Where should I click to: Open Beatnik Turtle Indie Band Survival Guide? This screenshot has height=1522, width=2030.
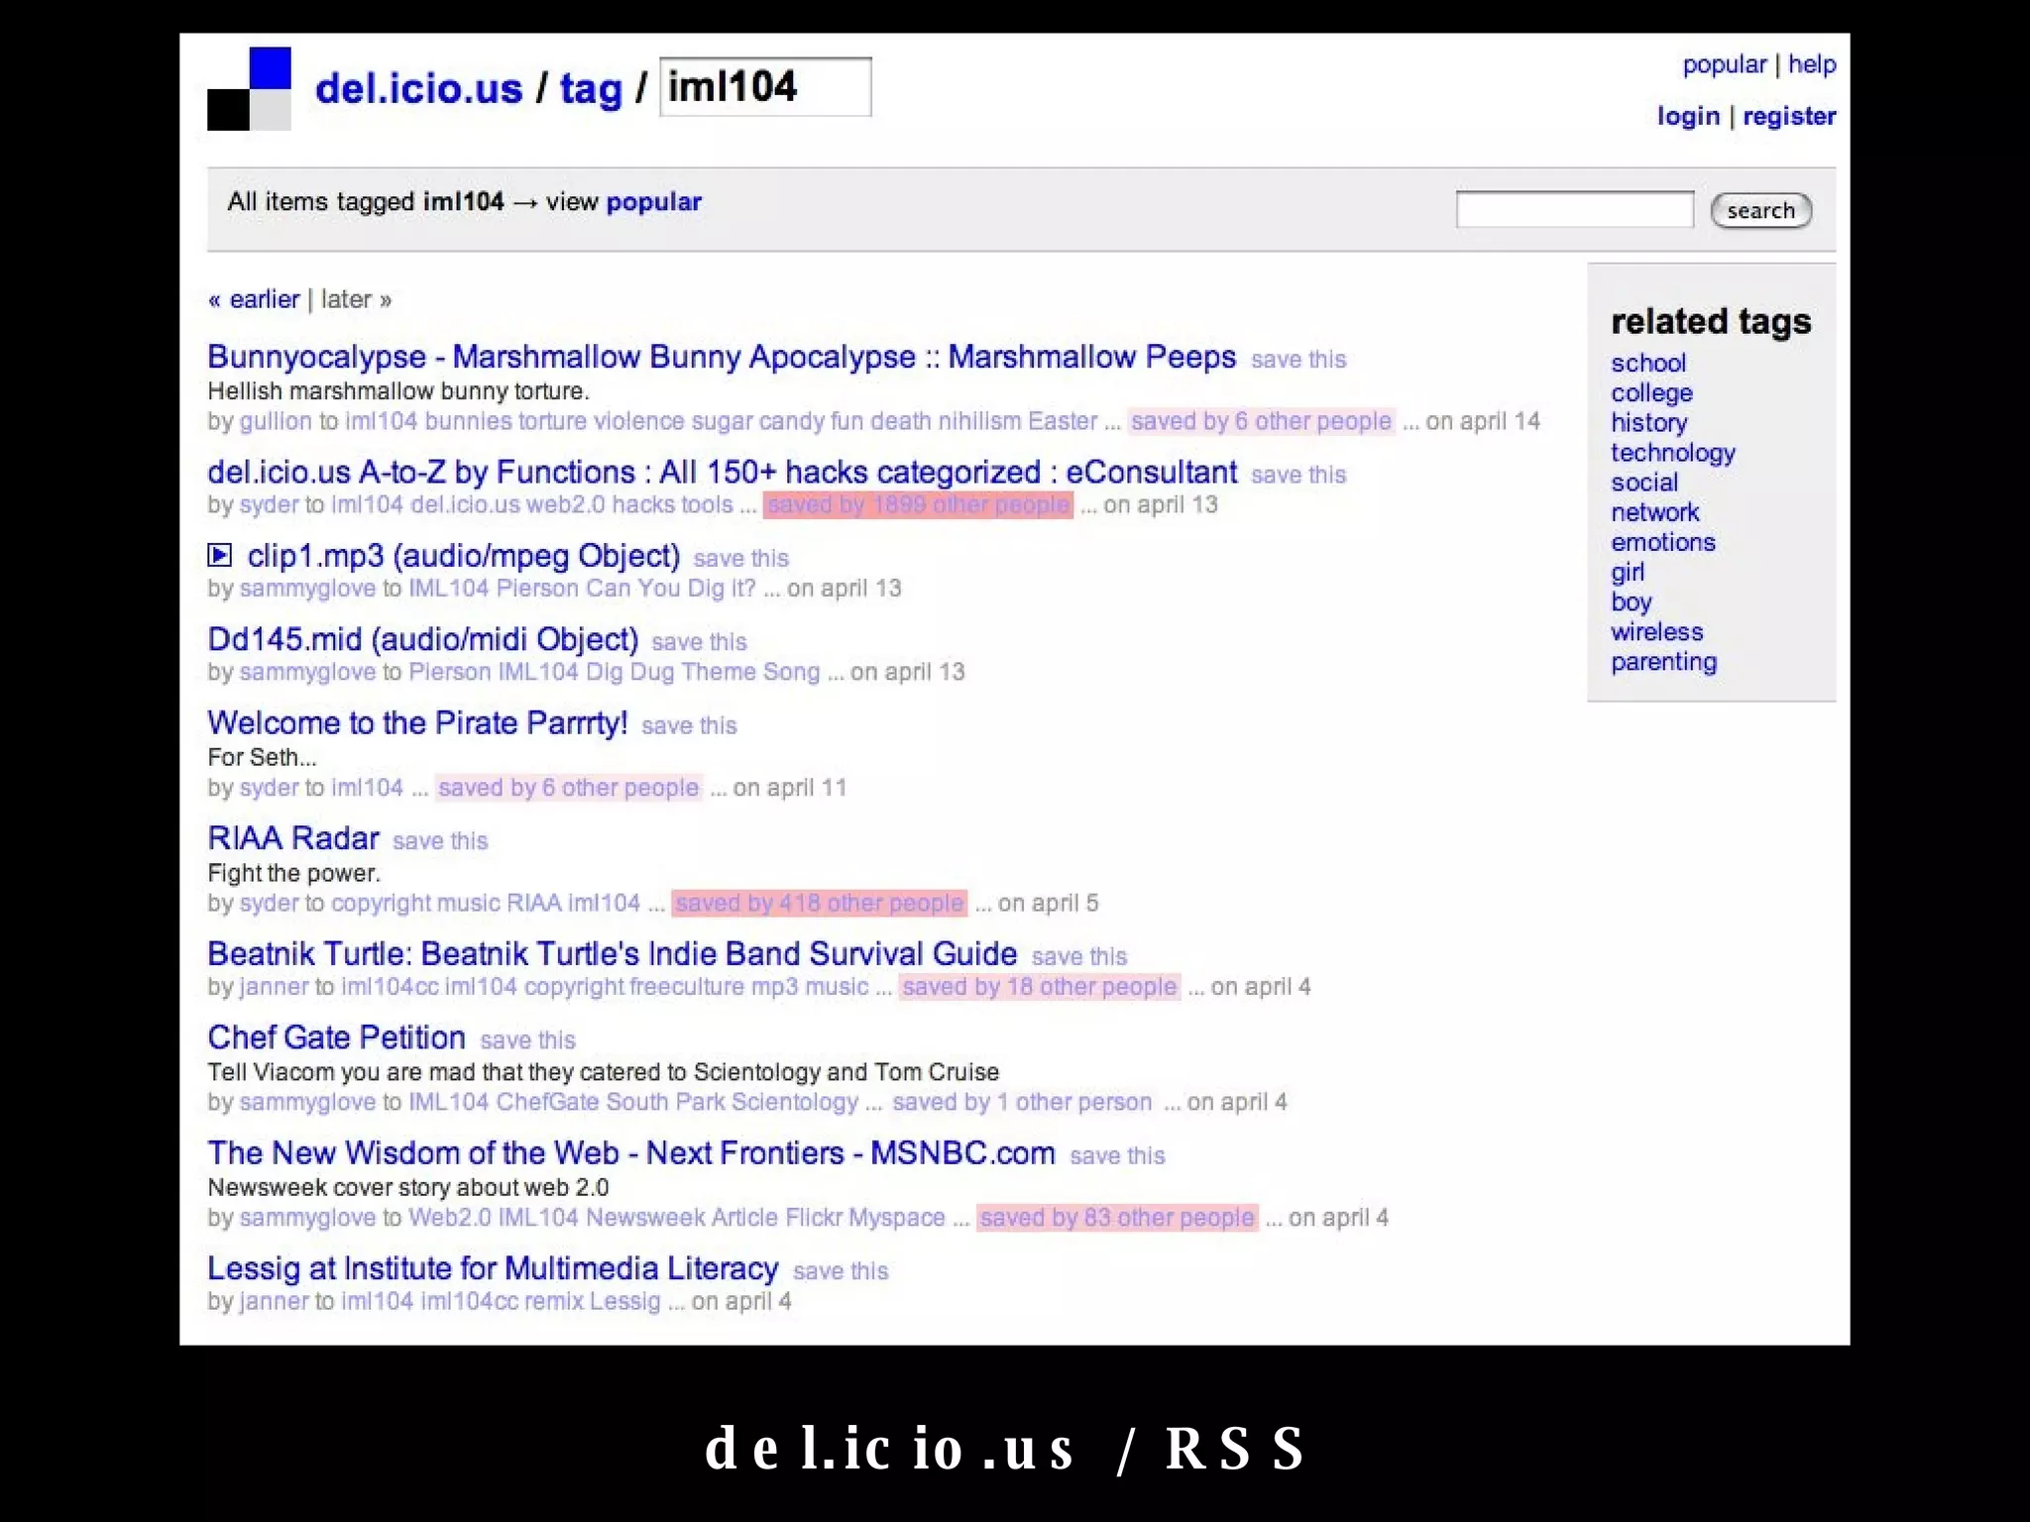(613, 953)
